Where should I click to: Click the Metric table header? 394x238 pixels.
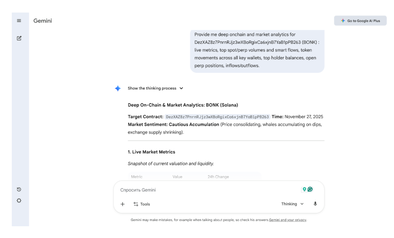pyautogui.click(x=137, y=177)
